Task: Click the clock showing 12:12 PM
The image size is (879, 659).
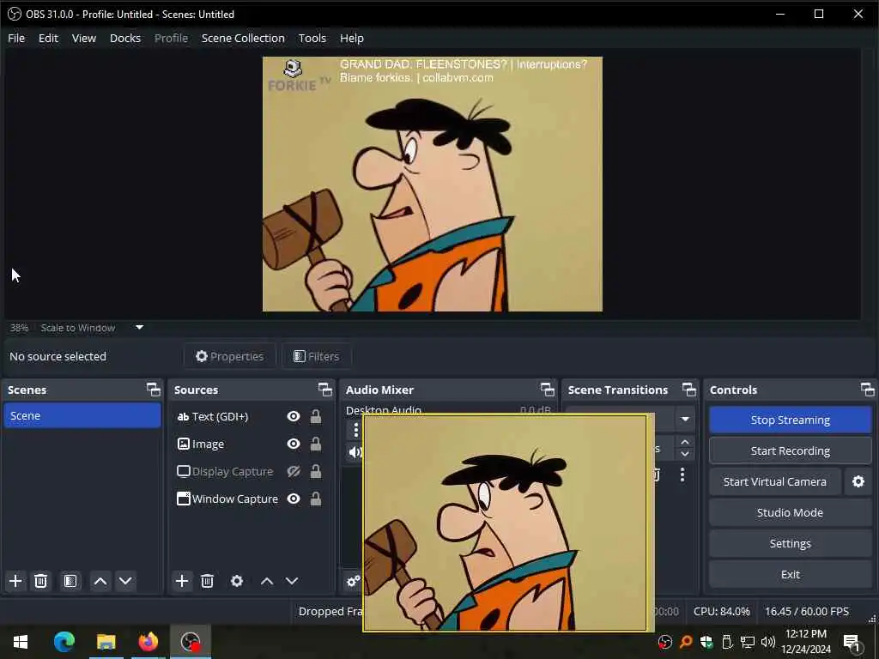Action: tap(805, 634)
